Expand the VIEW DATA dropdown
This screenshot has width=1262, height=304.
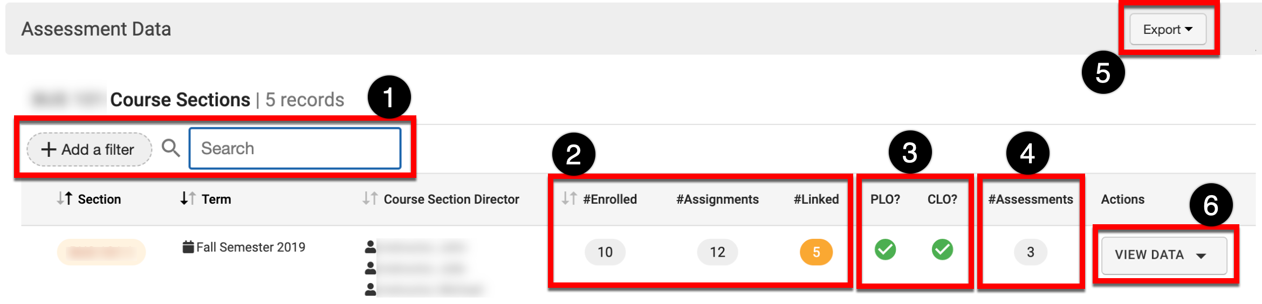1163,255
